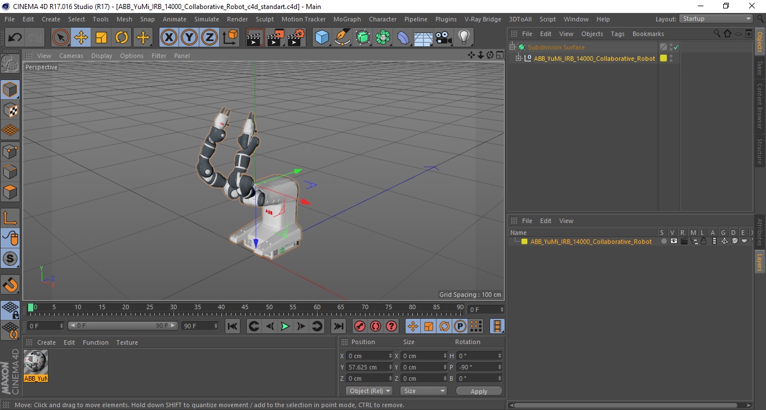Toggle Z axis lock
766x410 pixels.
click(210, 38)
